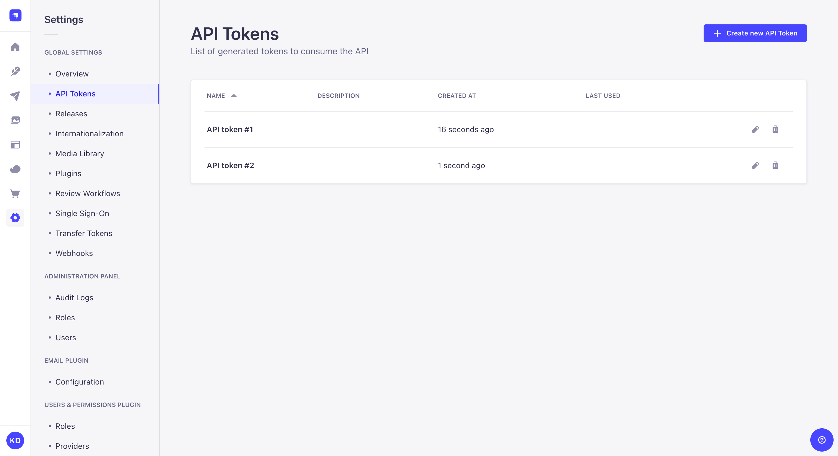Click the delete icon for API token #2

775,165
